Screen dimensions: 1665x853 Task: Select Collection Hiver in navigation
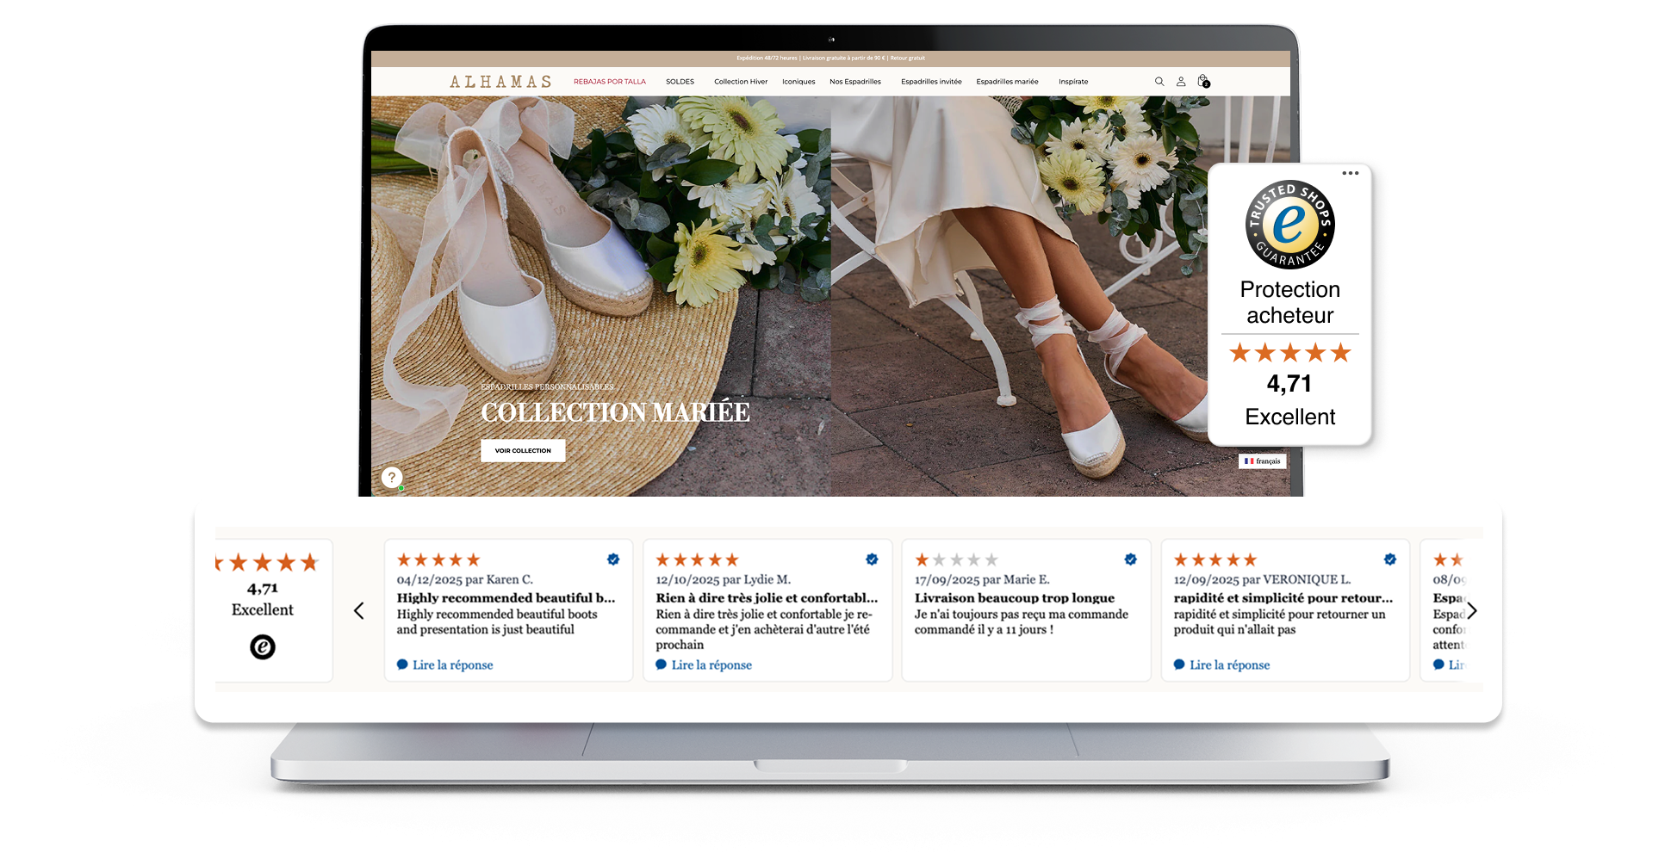[x=740, y=82]
